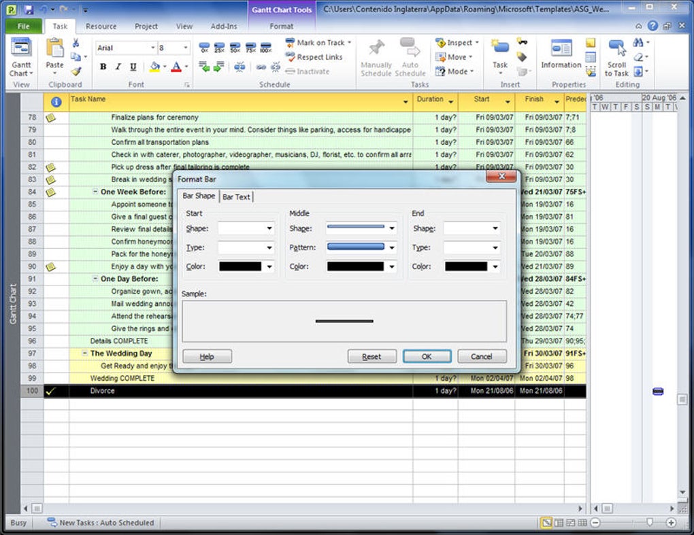
Task: Toggle Italic formatting
Action: (x=118, y=67)
